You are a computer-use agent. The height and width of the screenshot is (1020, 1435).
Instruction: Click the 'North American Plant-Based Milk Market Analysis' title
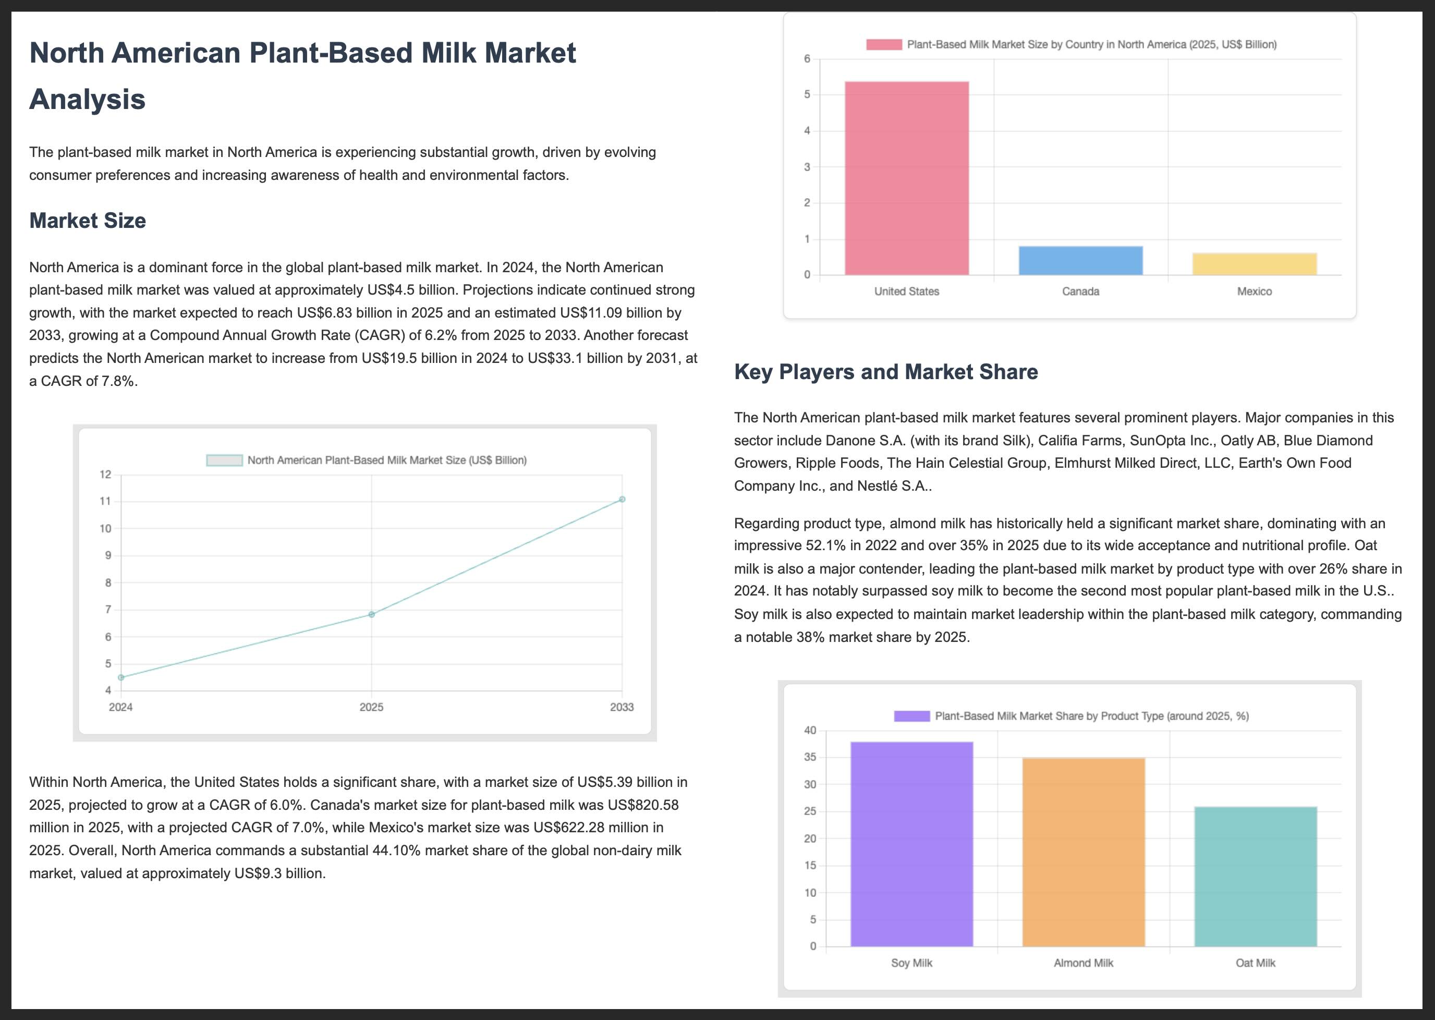302,76
